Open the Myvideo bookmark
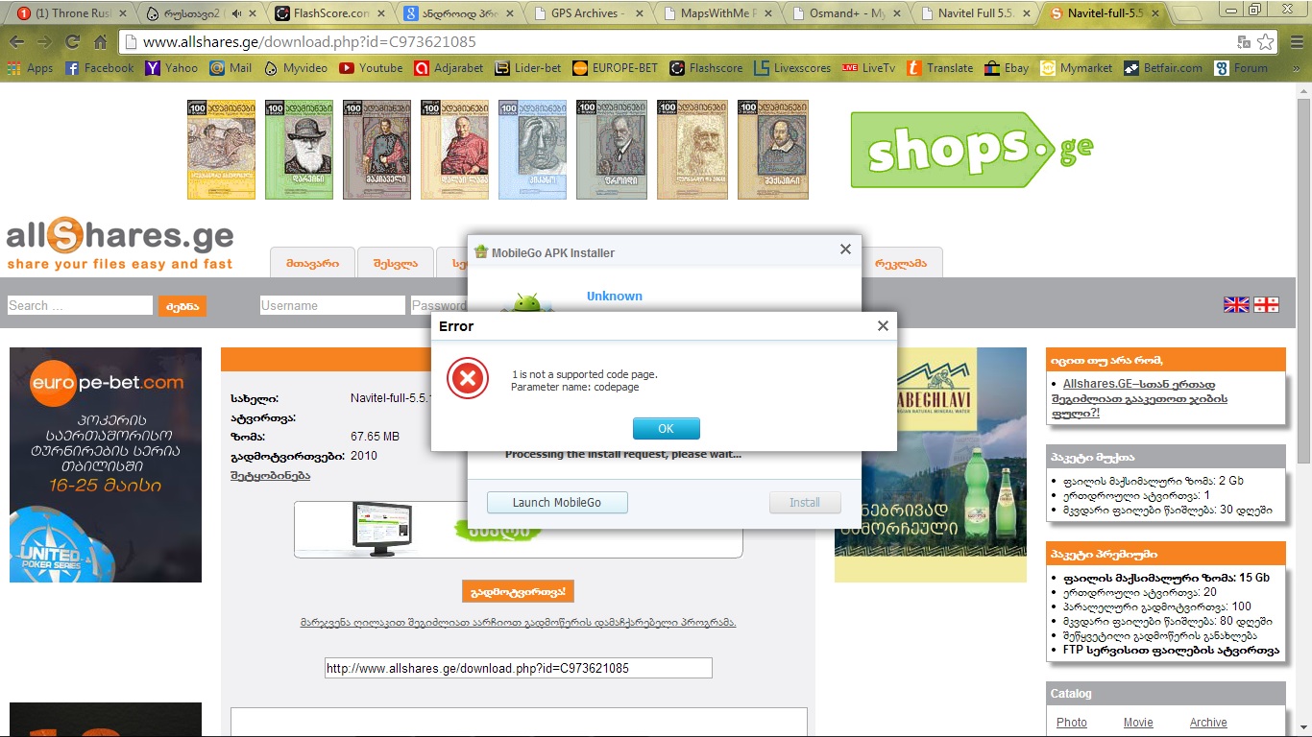This screenshot has height=737, width=1312. 295,68
